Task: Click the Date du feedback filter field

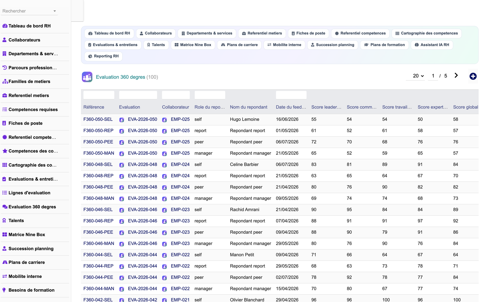Action: pos(291,95)
